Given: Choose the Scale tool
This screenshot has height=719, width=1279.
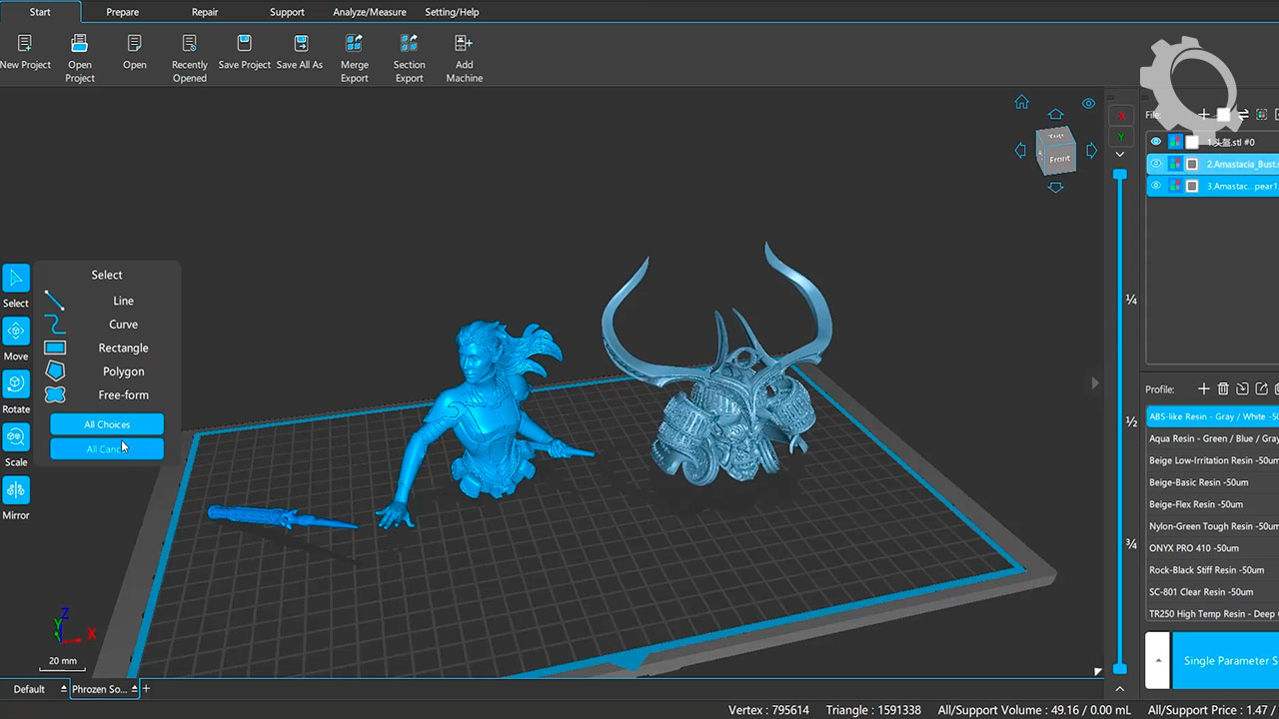Looking at the screenshot, I should click(16, 437).
